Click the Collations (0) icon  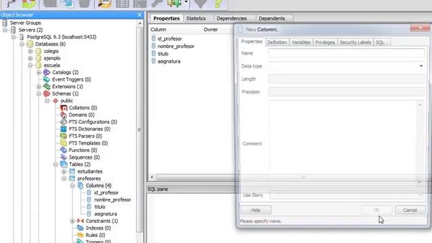(63, 108)
